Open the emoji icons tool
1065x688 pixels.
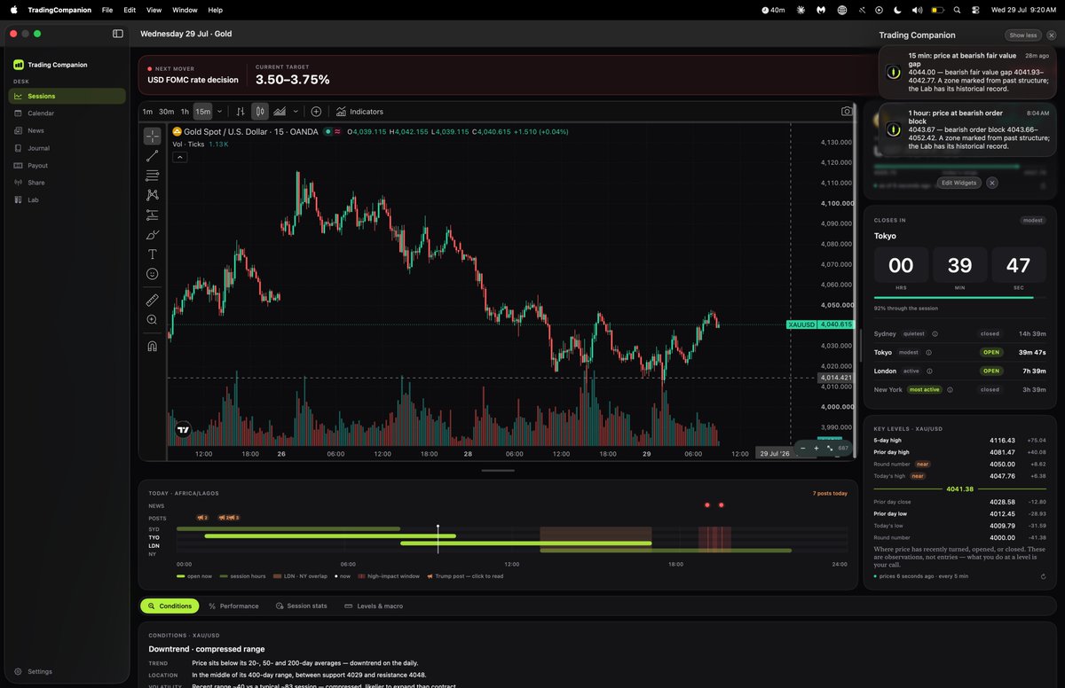[153, 274]
